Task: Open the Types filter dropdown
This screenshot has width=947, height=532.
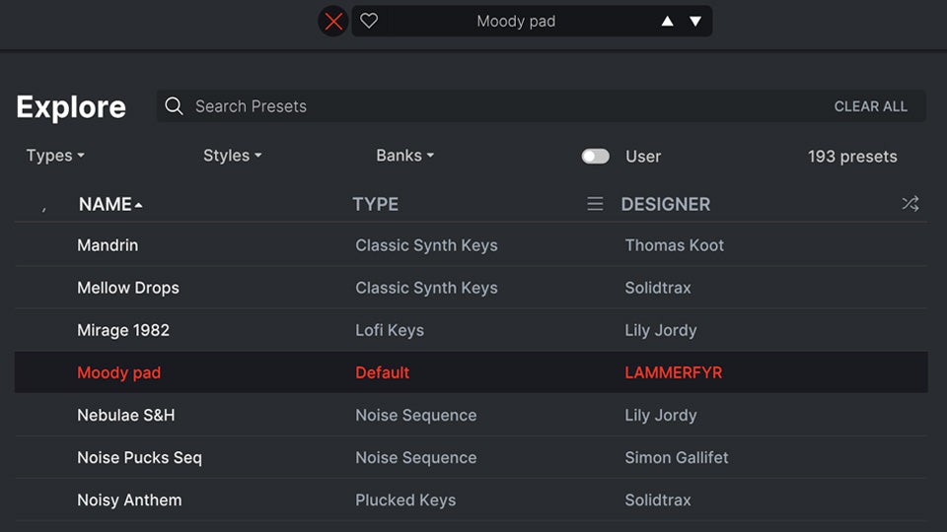Action: click(x=55, y=156)
